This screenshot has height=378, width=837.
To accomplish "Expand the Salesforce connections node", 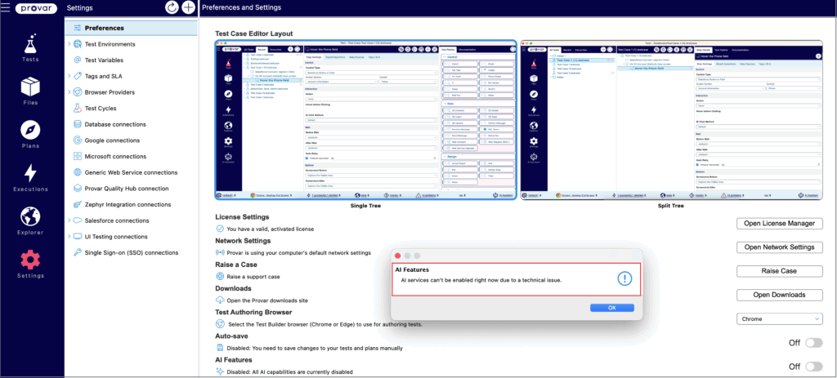I will coord(69,220).
